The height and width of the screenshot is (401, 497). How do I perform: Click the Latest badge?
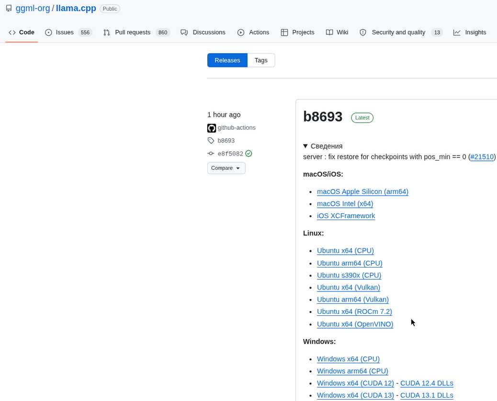pos(362,118)
